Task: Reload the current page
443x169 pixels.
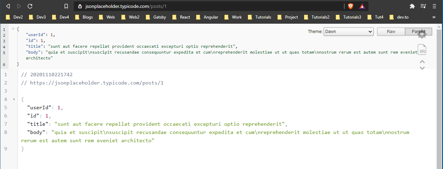Action: tap(30, 6)
